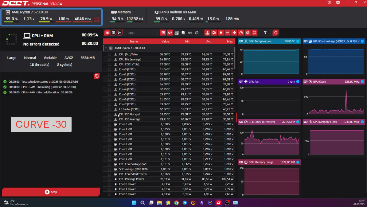Open the CPU core grid icon near 4046 MHz
Viewport: 367px width, 207px height.
(96, 19)
